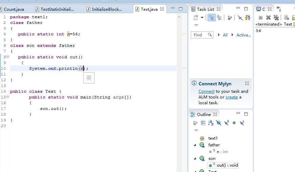295x172 pixels.
Task: Select field n : int in Outline
Action: 222,152
